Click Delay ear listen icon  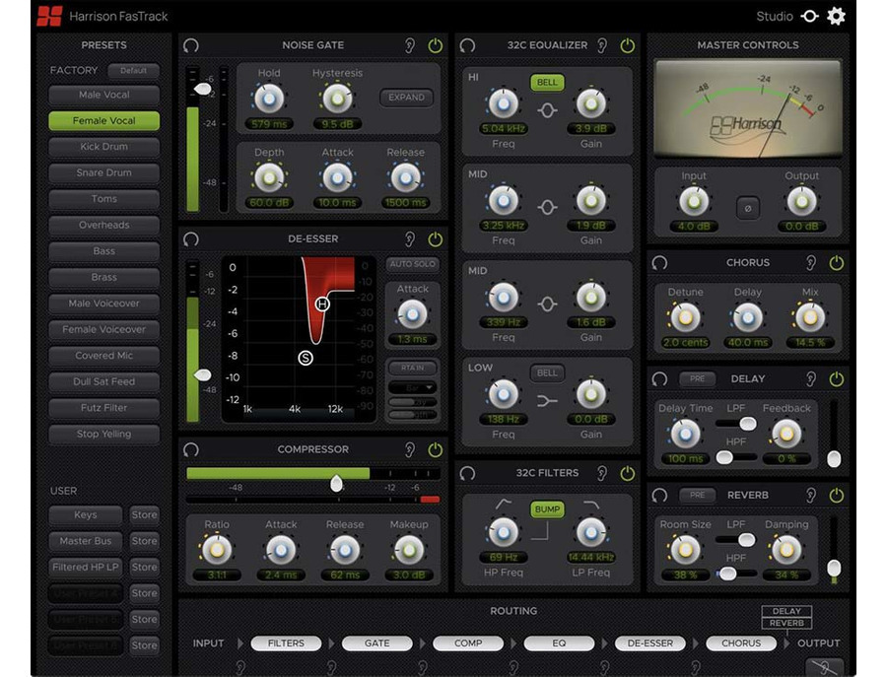[811, 379]
